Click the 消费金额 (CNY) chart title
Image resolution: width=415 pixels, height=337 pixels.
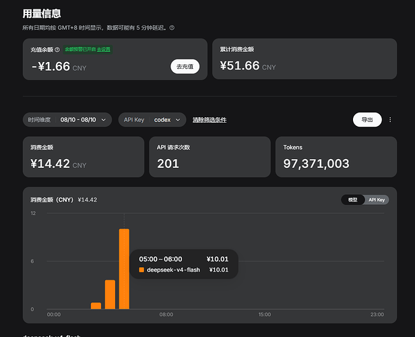[x=52, y=200]
